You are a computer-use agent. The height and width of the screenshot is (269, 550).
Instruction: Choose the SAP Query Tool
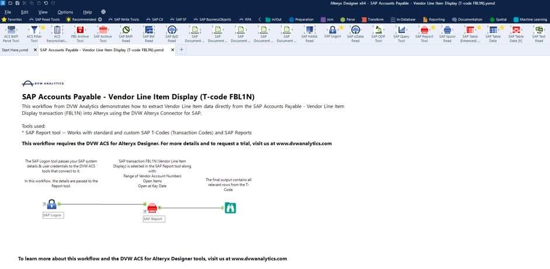coord(402,30)
